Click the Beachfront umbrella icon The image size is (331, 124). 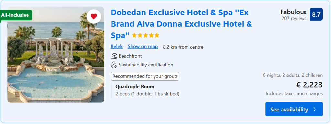pyautogui.click(x=114, y=56)
